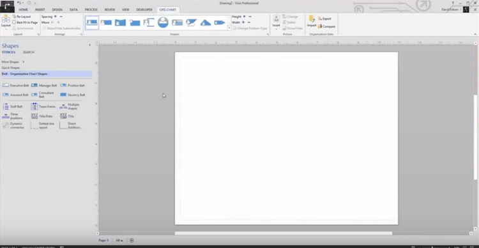Screen dimensions: 479x248
Task: Click Best Fit to Page
Action: click(25, 22)
